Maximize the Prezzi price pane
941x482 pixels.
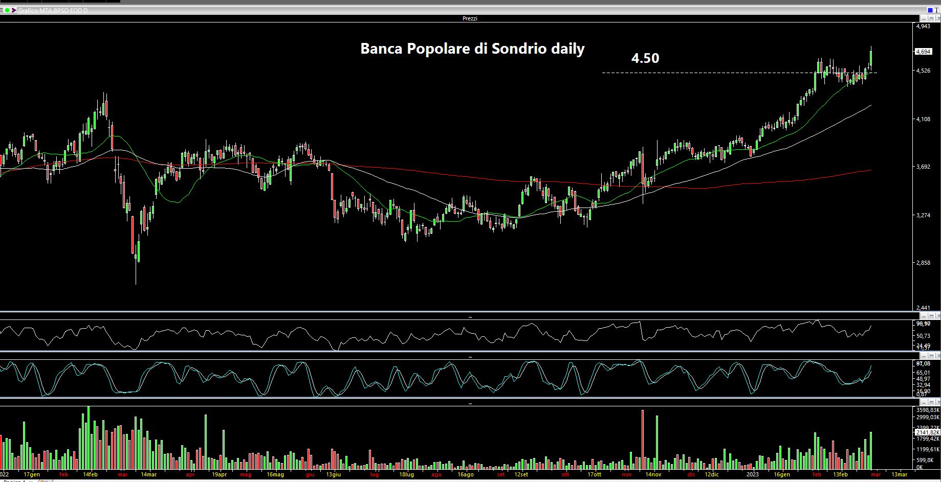coord(931,18)
